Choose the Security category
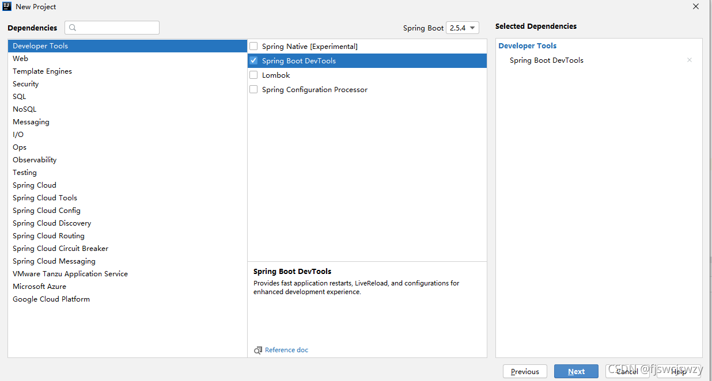 [x=127, y=84]
